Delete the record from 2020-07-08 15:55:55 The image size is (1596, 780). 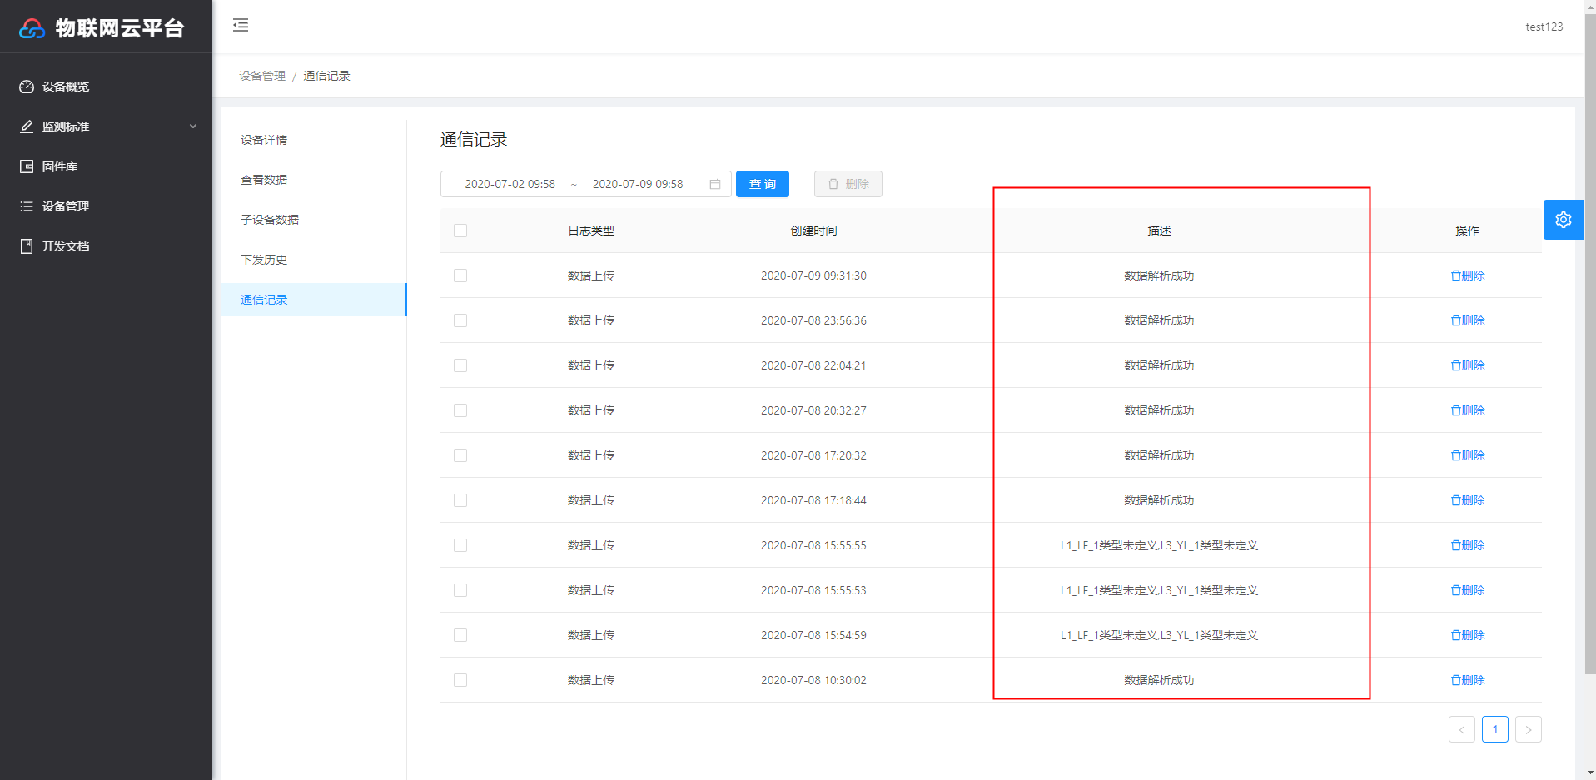(1468, 545)
